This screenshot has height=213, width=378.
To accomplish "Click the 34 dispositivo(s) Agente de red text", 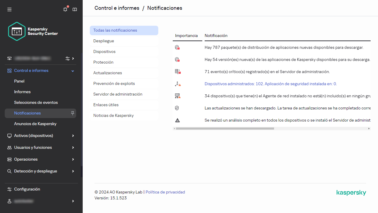I will coord(287,96).
